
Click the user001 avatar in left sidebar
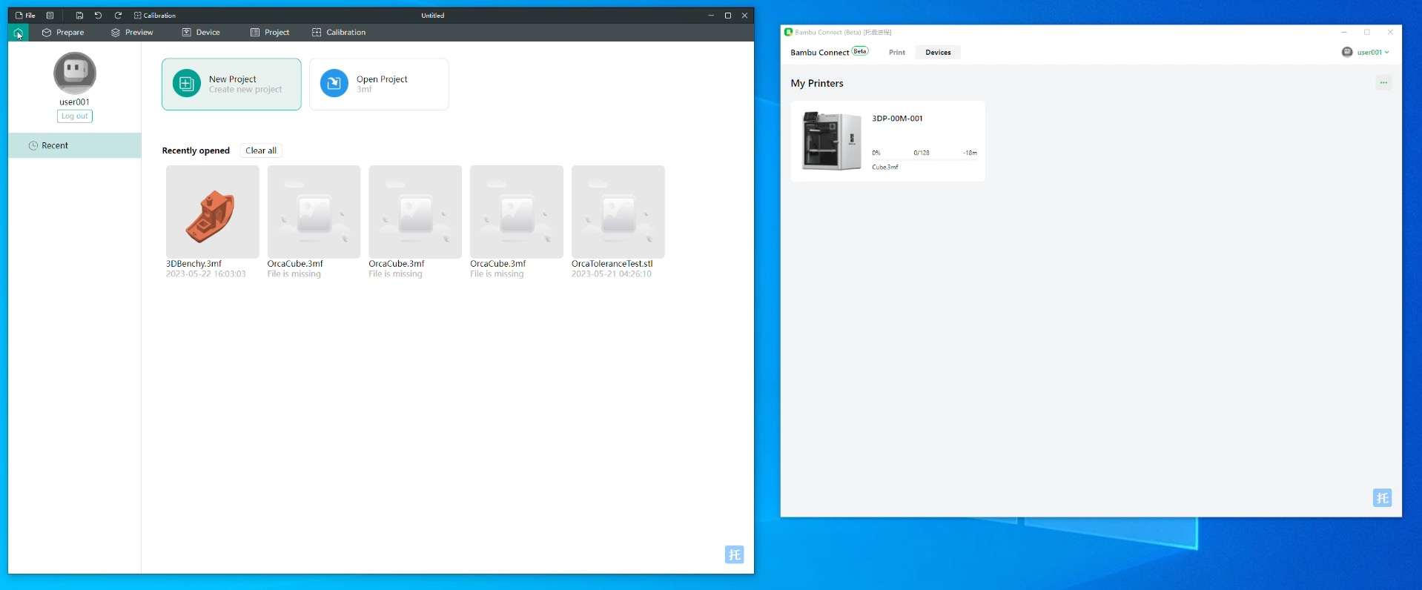[75, 73]
